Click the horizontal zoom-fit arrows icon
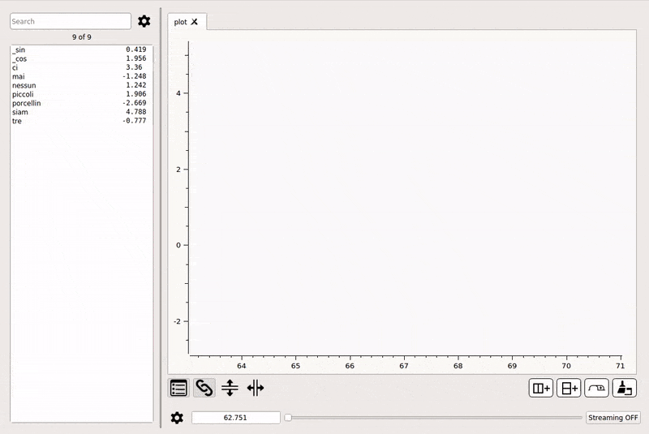The image size is (649, 434). 256,388
